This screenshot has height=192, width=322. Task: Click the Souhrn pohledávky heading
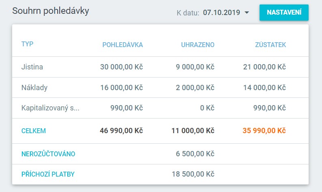pyautogui.click(x=51, y=11)
